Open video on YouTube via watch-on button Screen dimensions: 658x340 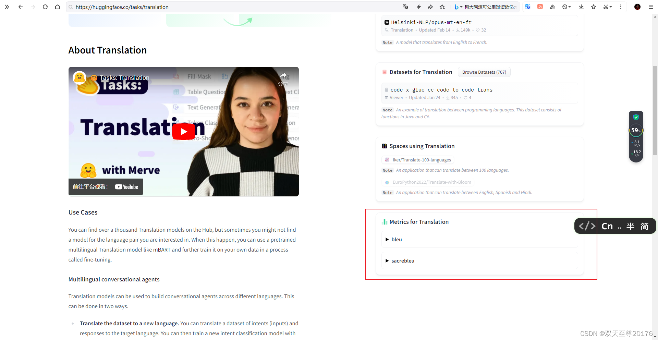(x=106, y=187)
